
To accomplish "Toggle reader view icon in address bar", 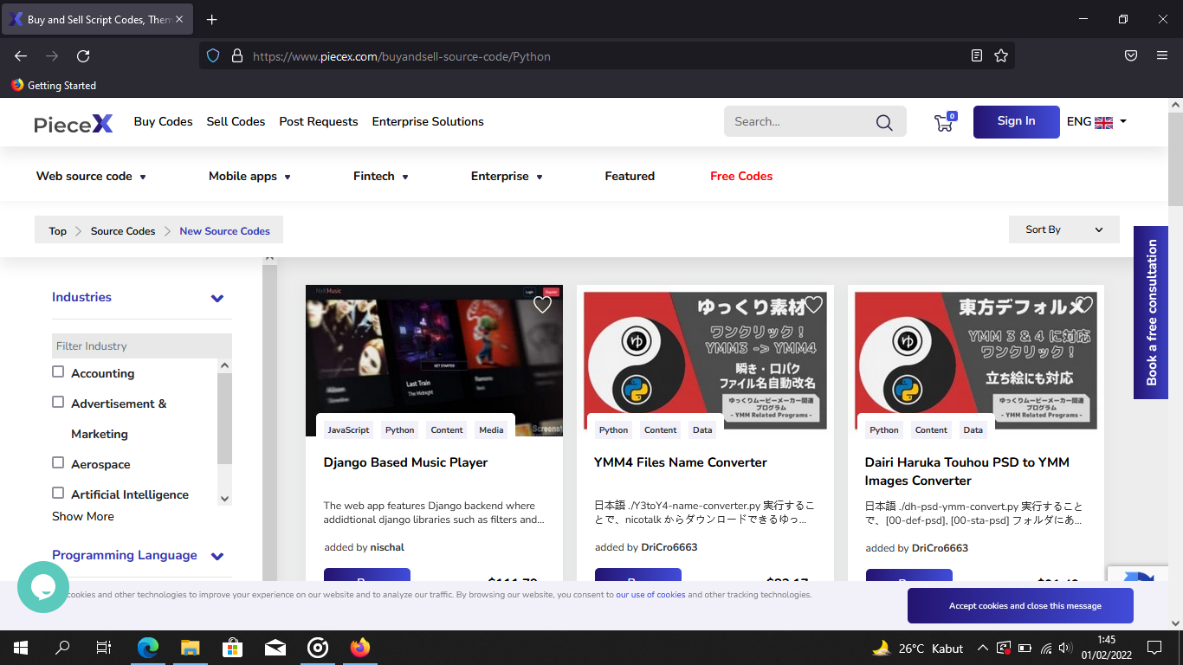I will point(977,56).
